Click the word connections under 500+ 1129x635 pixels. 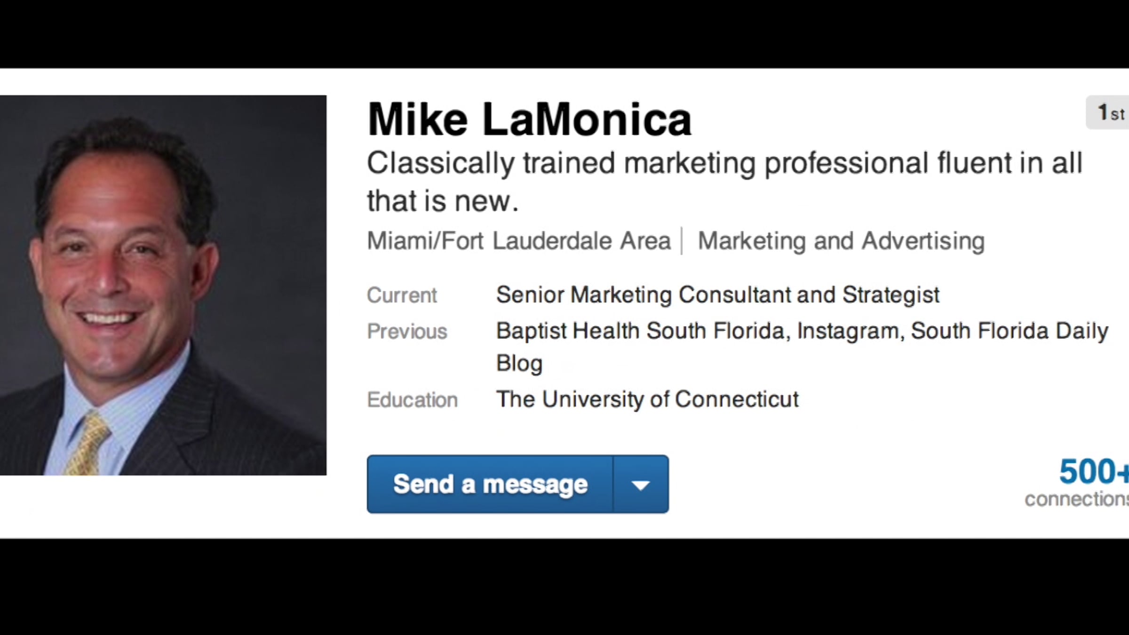pos(1076,499)
